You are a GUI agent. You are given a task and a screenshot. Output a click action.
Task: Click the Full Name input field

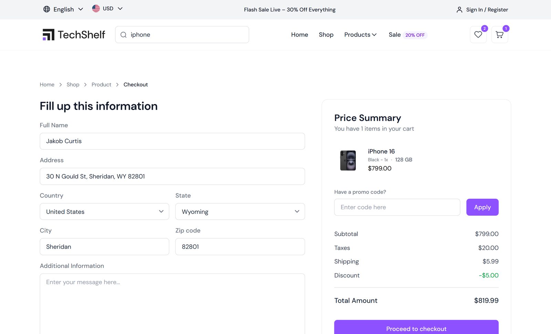172,141
